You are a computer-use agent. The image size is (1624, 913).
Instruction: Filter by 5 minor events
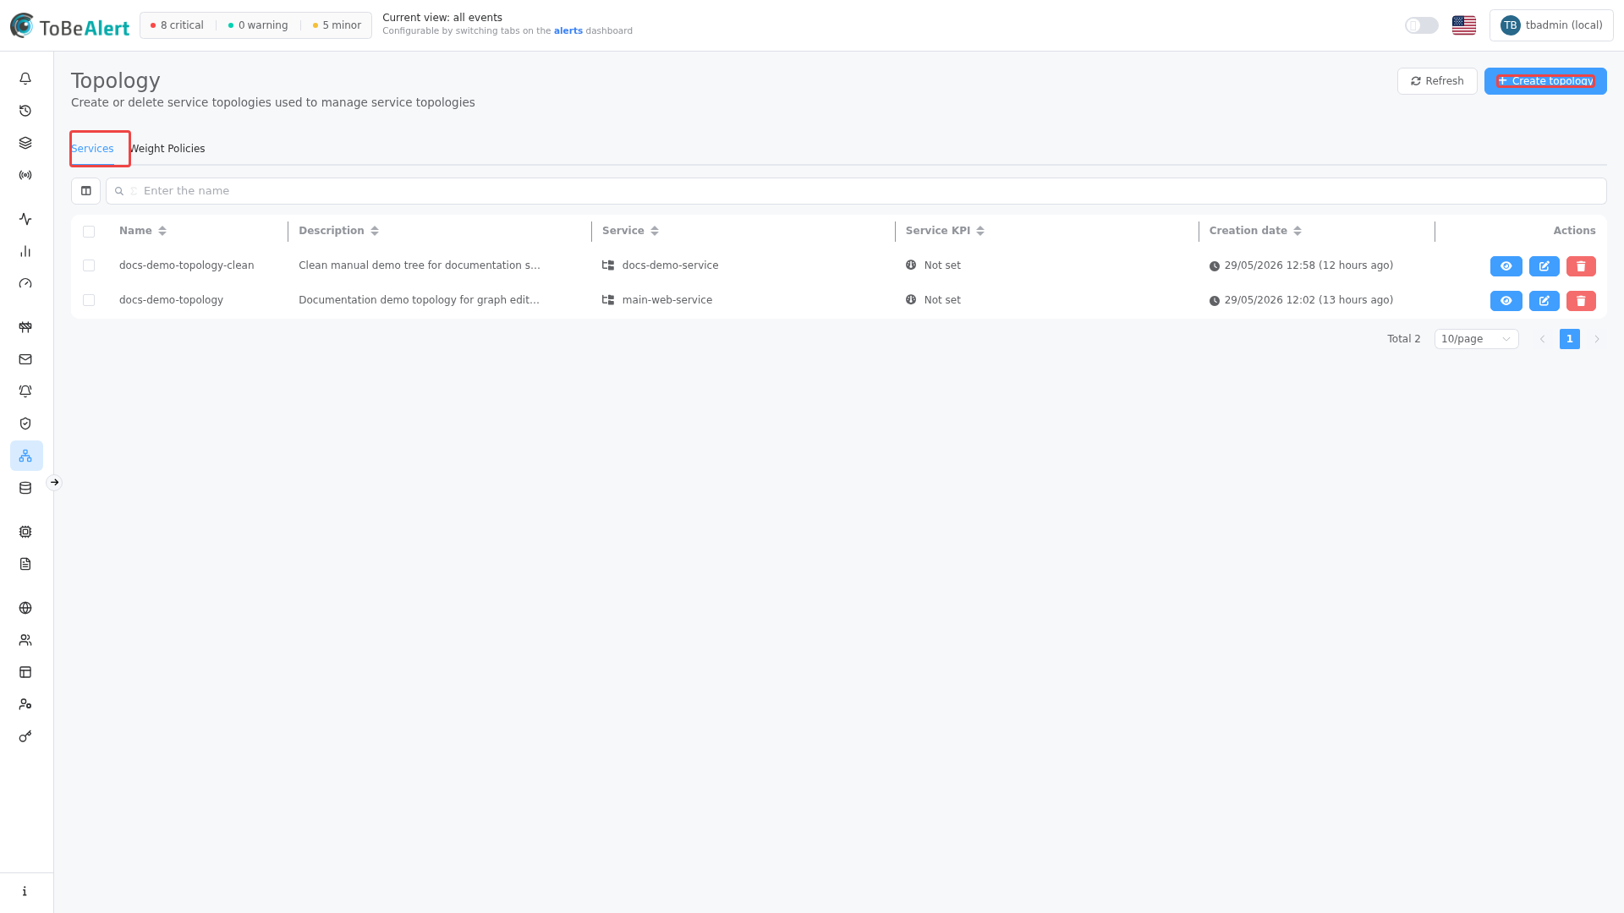[x=337, y=25]
